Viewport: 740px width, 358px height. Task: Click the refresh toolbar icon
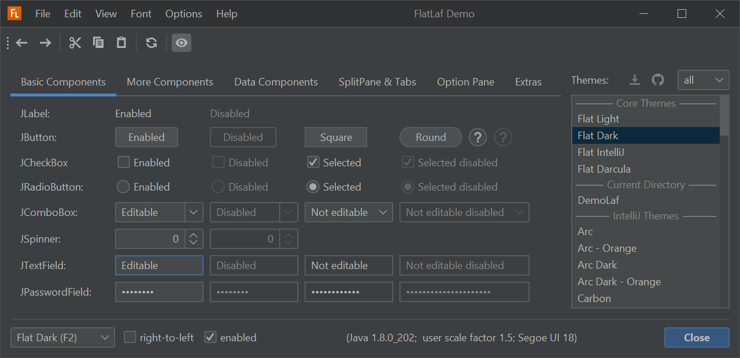click(x=151, y=43)
